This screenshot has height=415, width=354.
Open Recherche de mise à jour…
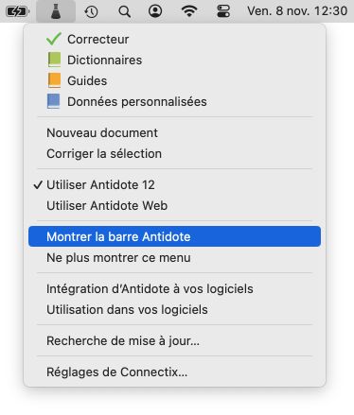174,341
